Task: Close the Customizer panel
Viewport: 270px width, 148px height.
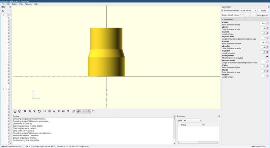Action: pyautogui.click(x=269, y=7)
